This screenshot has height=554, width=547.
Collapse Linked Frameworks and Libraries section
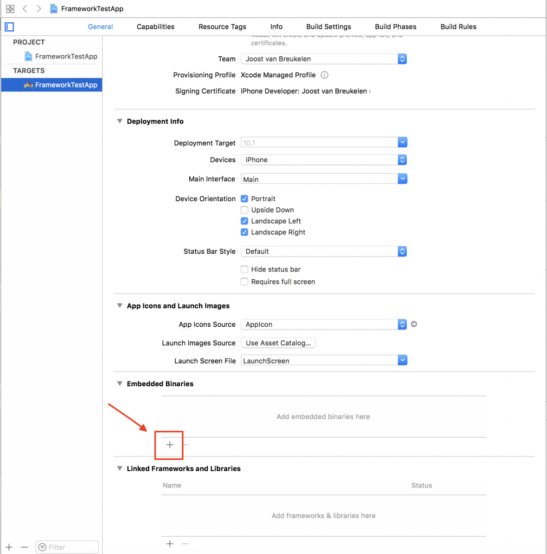tap(120, 469)
